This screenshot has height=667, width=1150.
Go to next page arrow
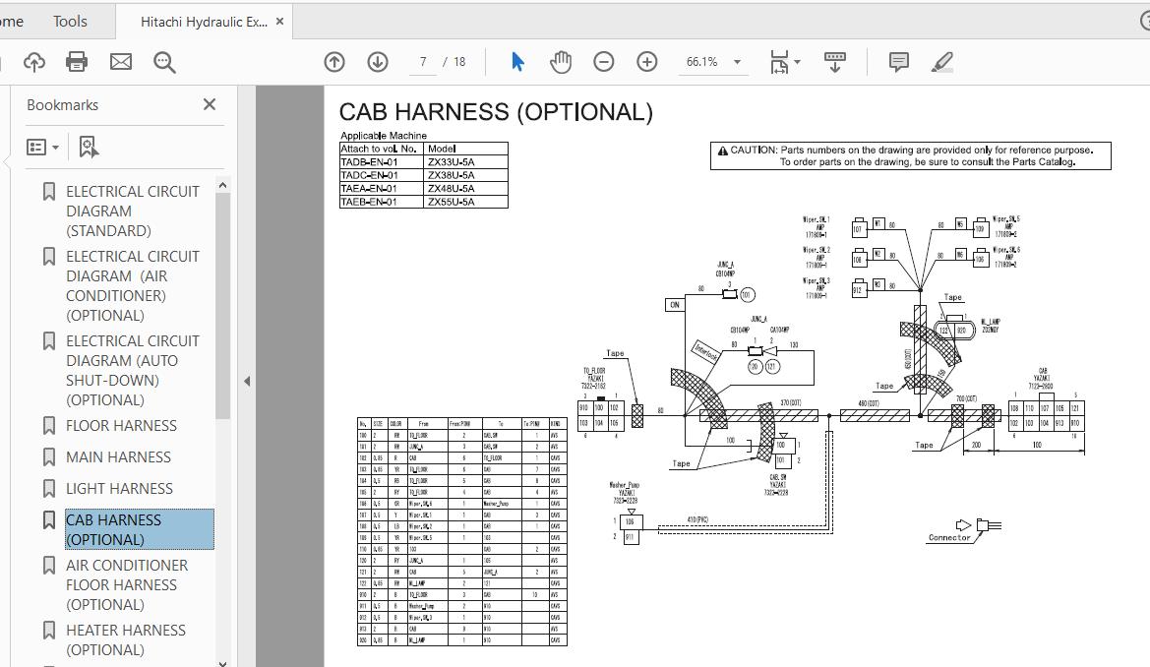point(378,62)
